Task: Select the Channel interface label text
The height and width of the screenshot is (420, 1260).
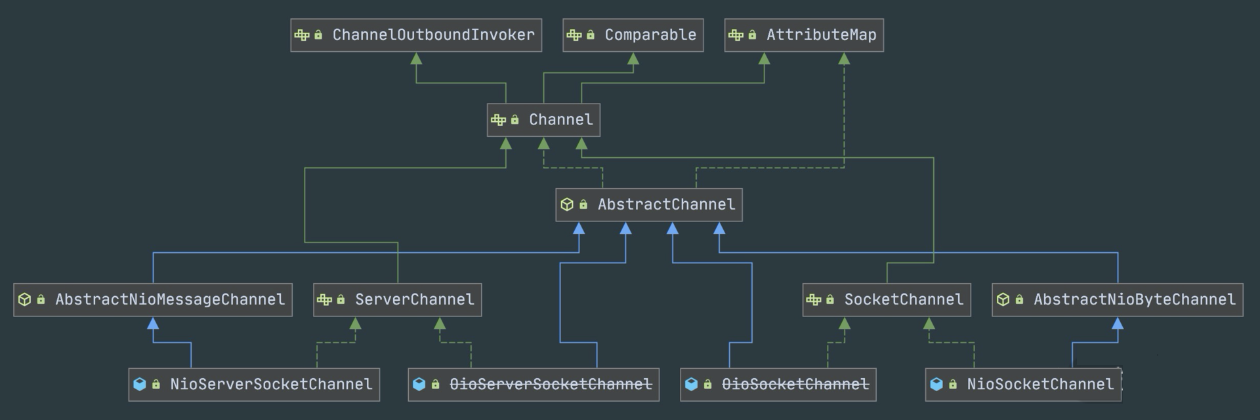Action: (561, 119)
